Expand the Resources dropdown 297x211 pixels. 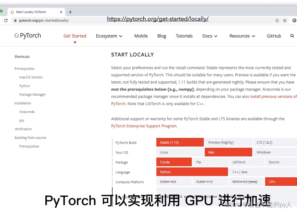click(242, 36)
